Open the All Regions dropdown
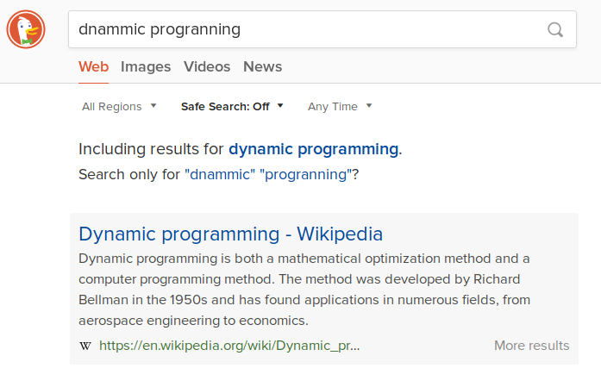The image size is (601, 387). (119, 106)
